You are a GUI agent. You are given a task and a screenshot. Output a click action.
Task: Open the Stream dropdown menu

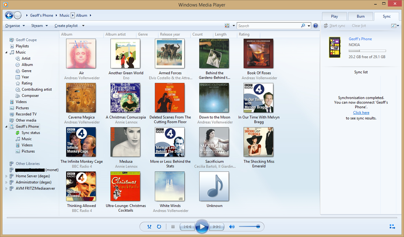(39, 26)
